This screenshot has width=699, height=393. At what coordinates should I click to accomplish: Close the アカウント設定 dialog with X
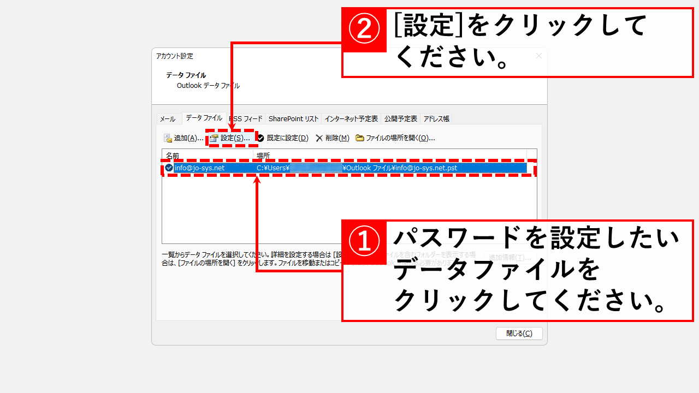click(x=538, y=56)
